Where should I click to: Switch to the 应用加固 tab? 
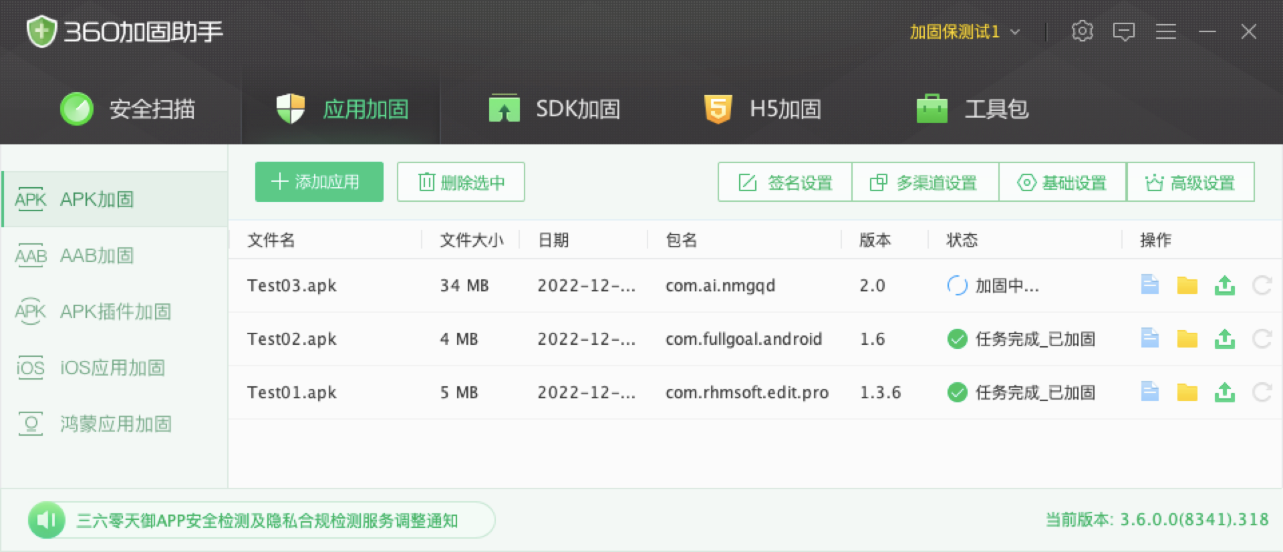pyautogui.click(x=341, y=109)
